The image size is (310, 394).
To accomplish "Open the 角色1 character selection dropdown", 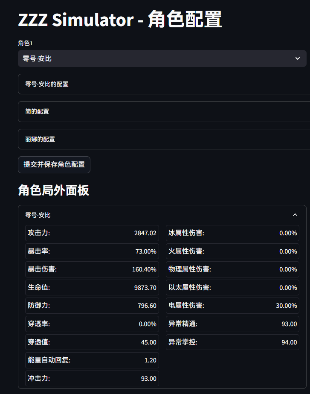I will click(162, 58).
